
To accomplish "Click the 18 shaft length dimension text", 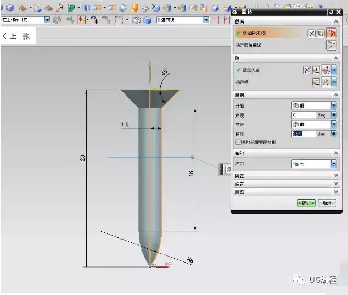I will click(191, 174).
